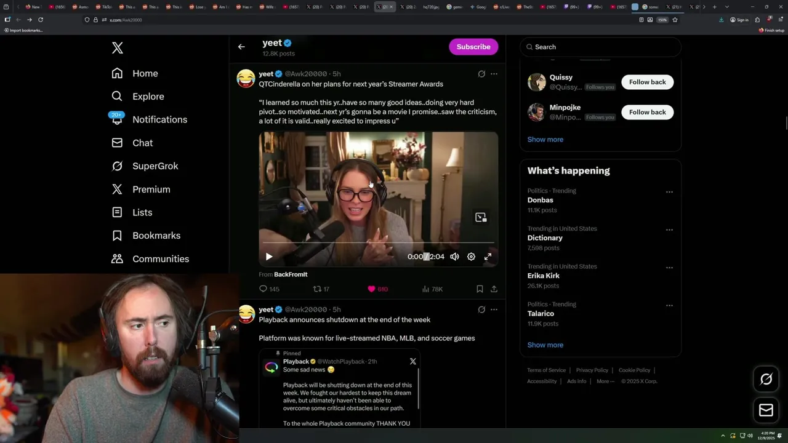The width and height of the screenshot is (788, 443).
Task: Follow back Quissy
Action: coord(647,82)
